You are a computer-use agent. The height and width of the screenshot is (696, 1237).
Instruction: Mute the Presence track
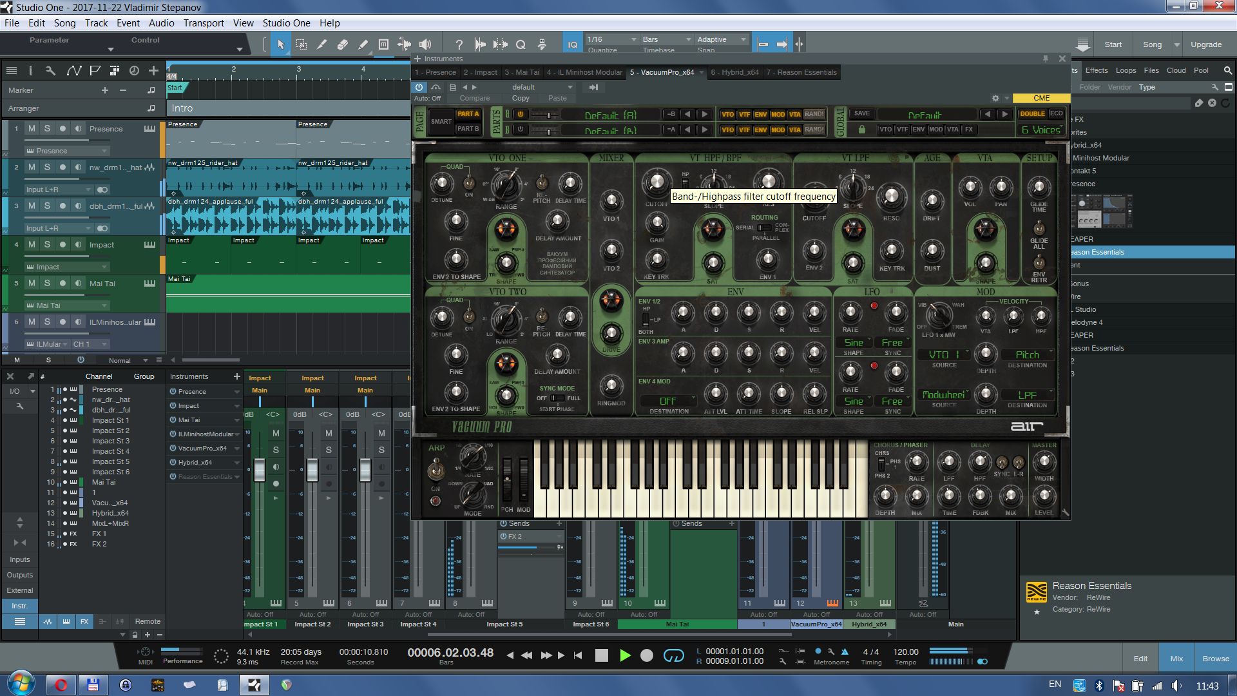tap(32, 128)
